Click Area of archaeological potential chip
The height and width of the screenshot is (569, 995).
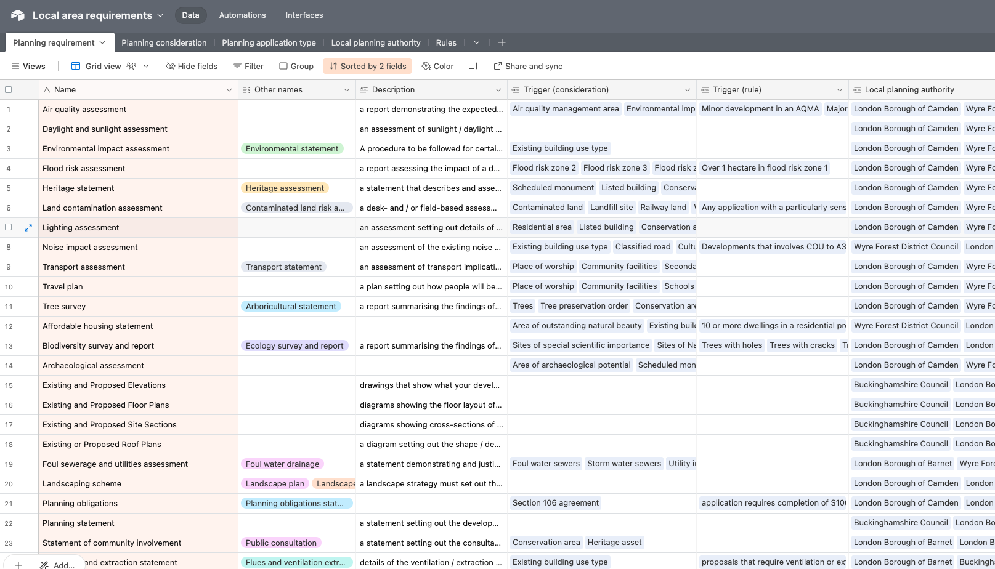coord(572,365)
